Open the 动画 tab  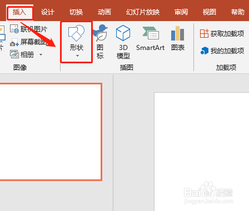pyautogui.click(x=104, y=12)
